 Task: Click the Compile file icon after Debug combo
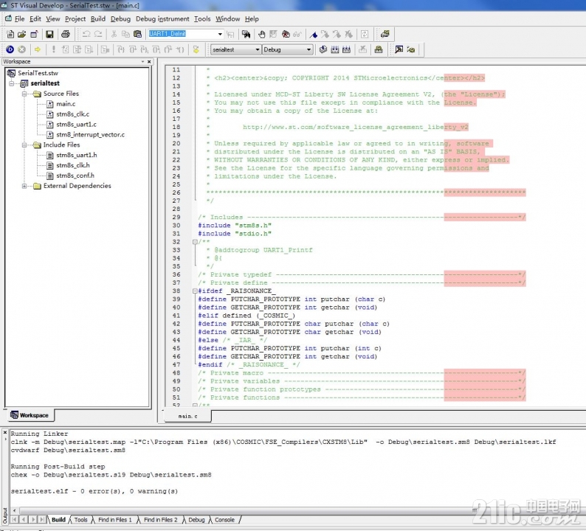(323, 49)
